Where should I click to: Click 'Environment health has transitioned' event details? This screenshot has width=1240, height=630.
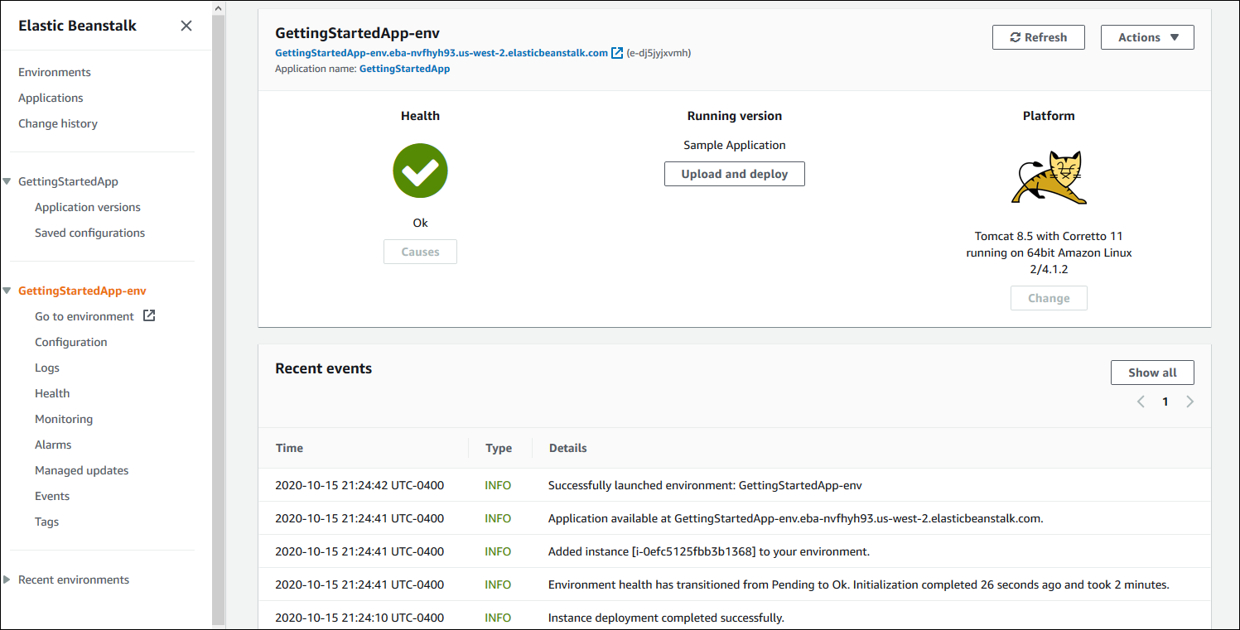pos(858,584)
